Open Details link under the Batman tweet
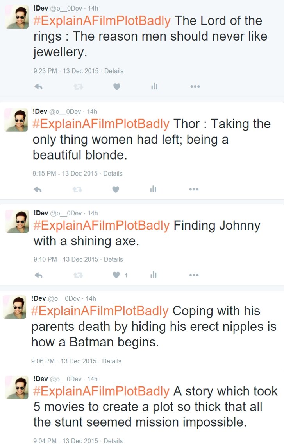 click(x=112, y=361)
